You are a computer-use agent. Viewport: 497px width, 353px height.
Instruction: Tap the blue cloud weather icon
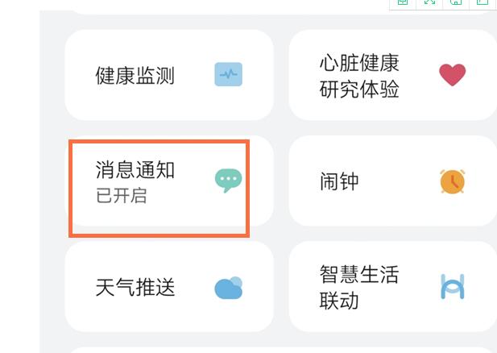[x=229, y=288]
